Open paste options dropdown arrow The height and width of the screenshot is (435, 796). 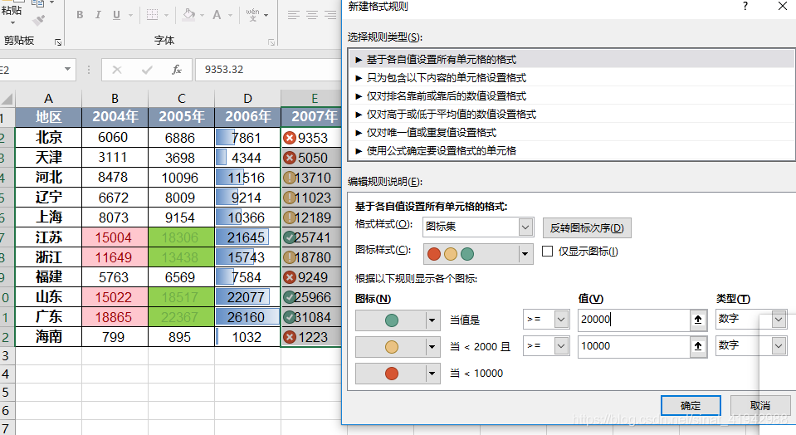12,23
